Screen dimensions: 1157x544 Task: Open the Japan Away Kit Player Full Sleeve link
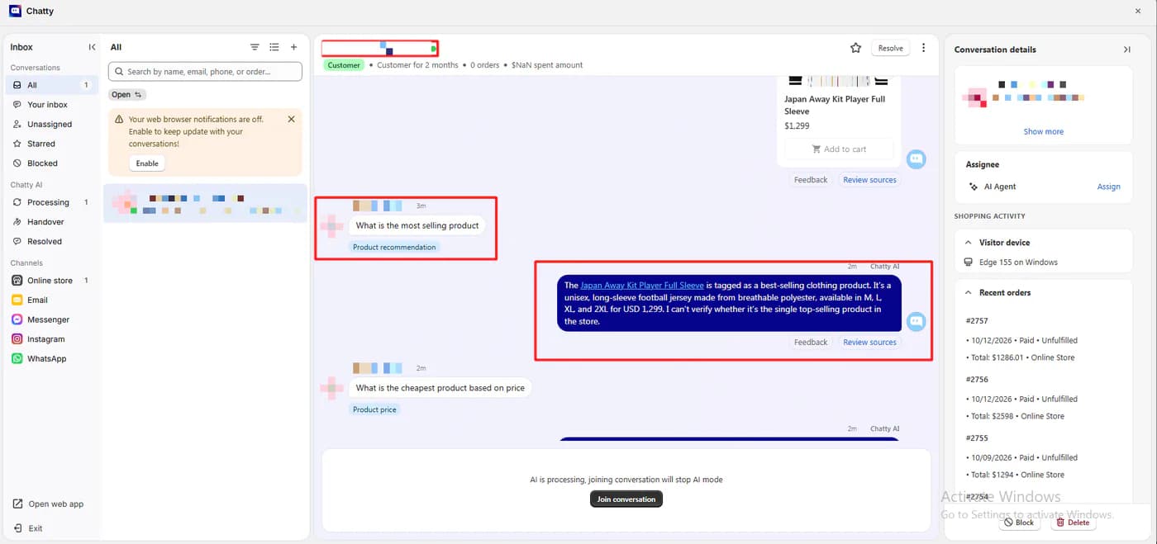[x=642, y=286]
